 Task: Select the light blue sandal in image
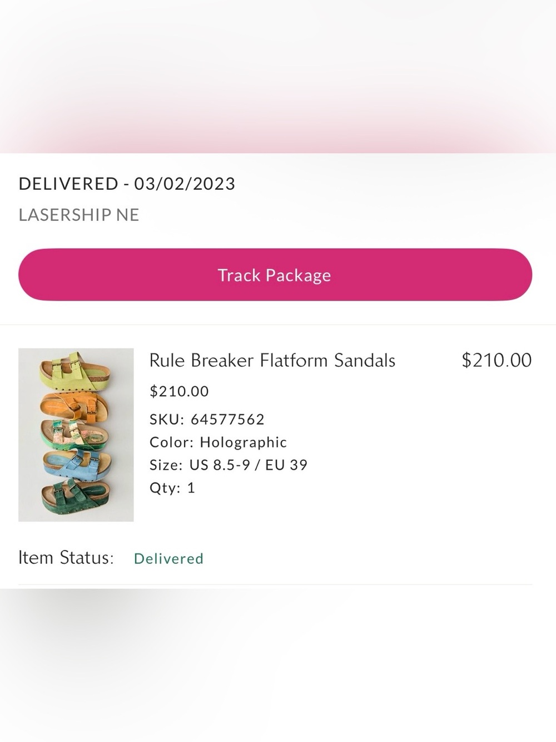click(76, 464)
